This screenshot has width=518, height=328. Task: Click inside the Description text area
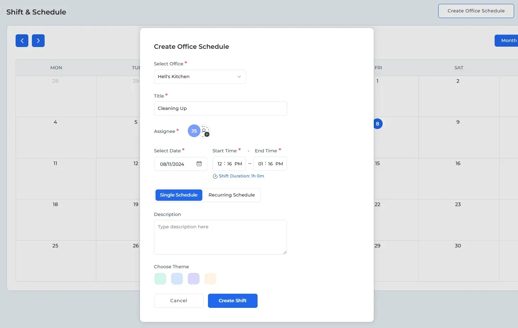coord(220,237)
